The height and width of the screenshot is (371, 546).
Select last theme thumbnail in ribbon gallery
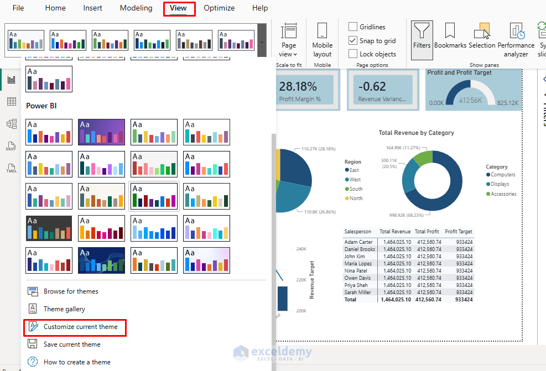pos(236,40)
